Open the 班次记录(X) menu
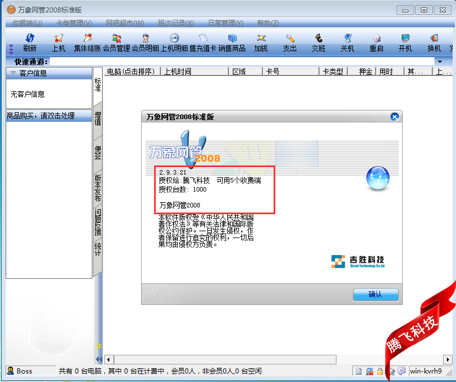This screenshot has height=382, width=456. coord(176,23)
